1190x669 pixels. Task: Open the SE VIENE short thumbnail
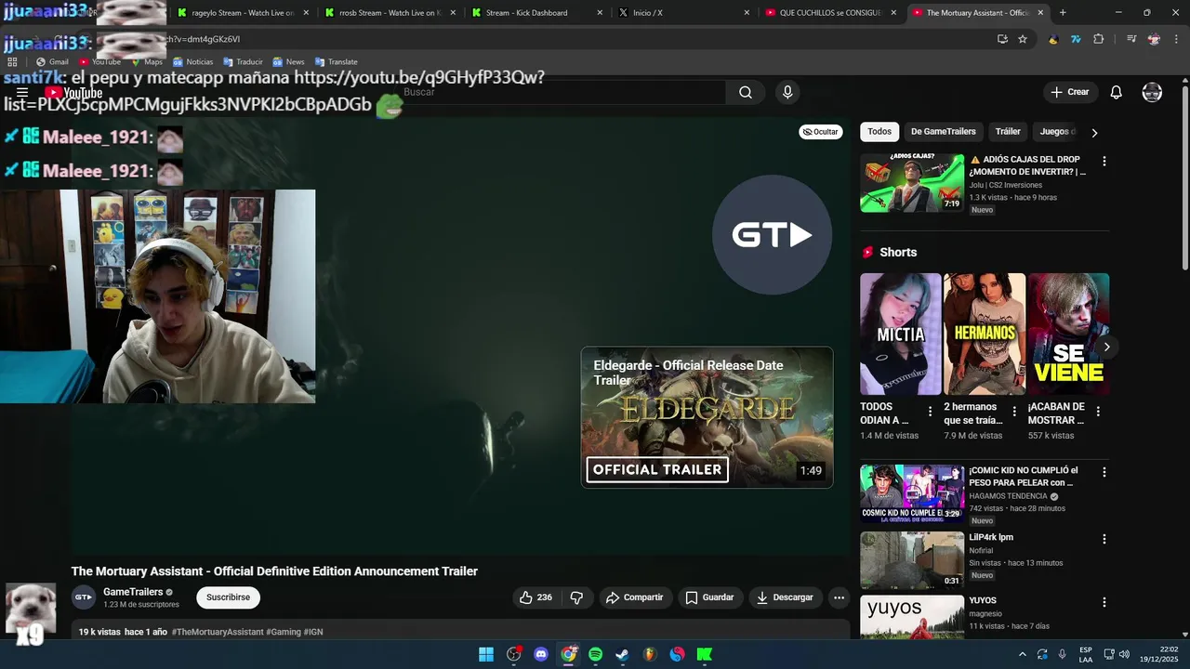(1068, 334)
